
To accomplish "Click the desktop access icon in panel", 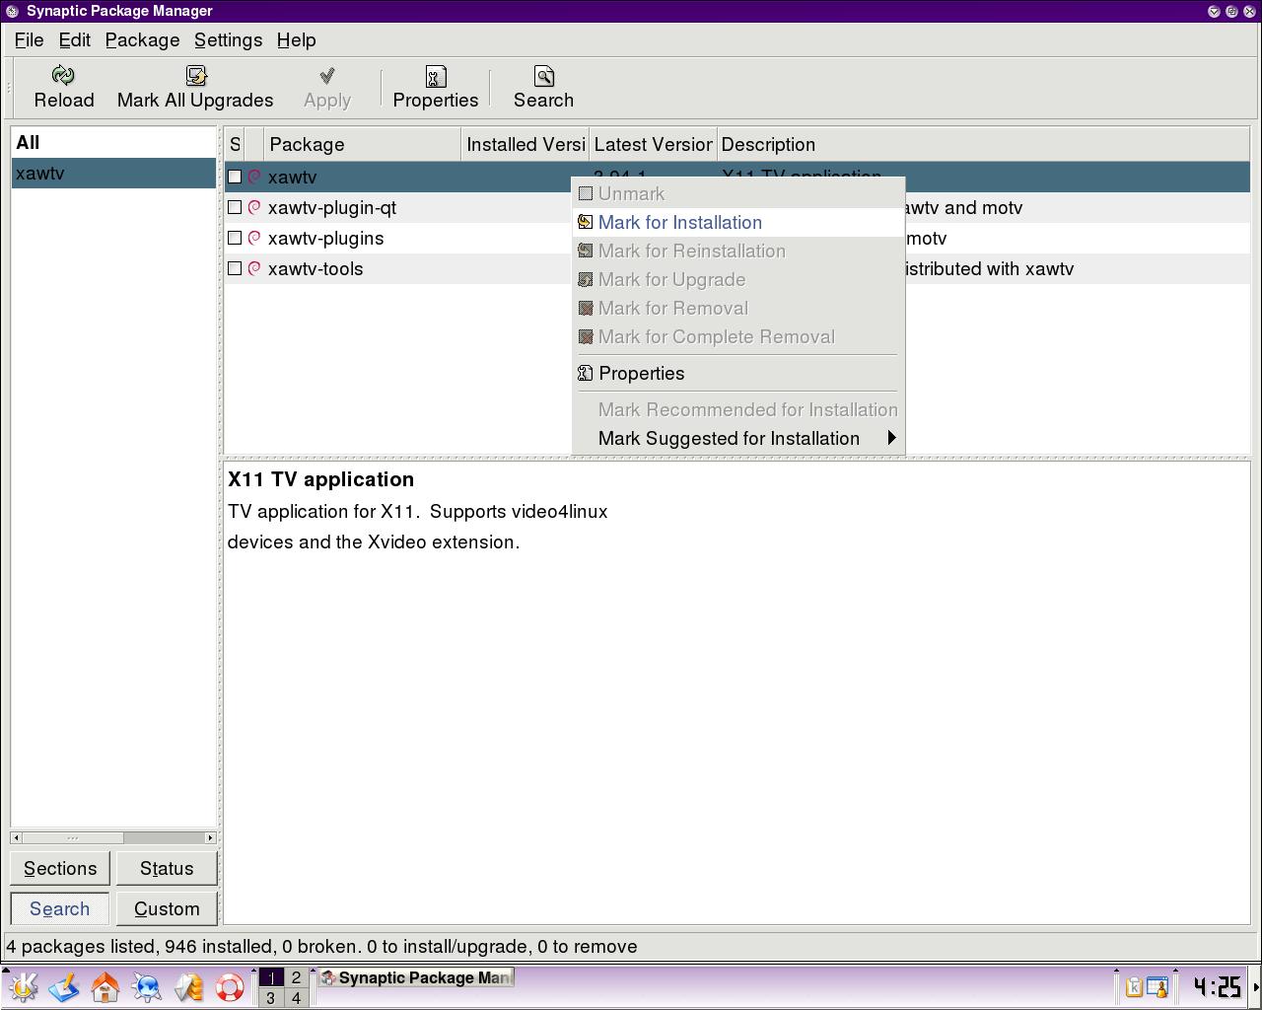I will (x=64, y=986).
